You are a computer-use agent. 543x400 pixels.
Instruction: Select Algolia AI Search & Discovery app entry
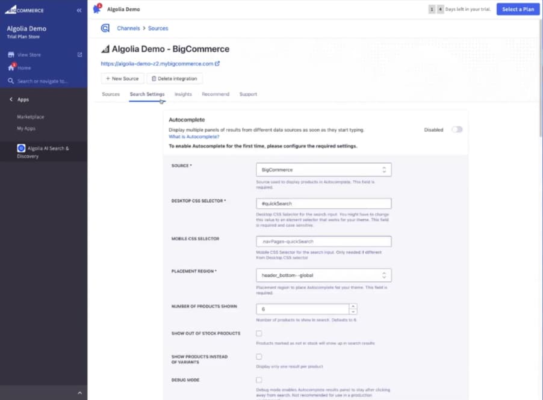tap(43, 152)
